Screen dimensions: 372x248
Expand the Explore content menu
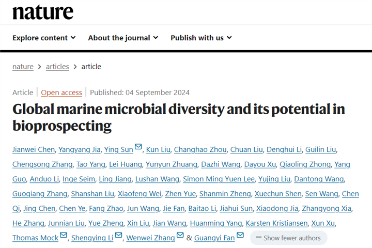coord(44,38)
